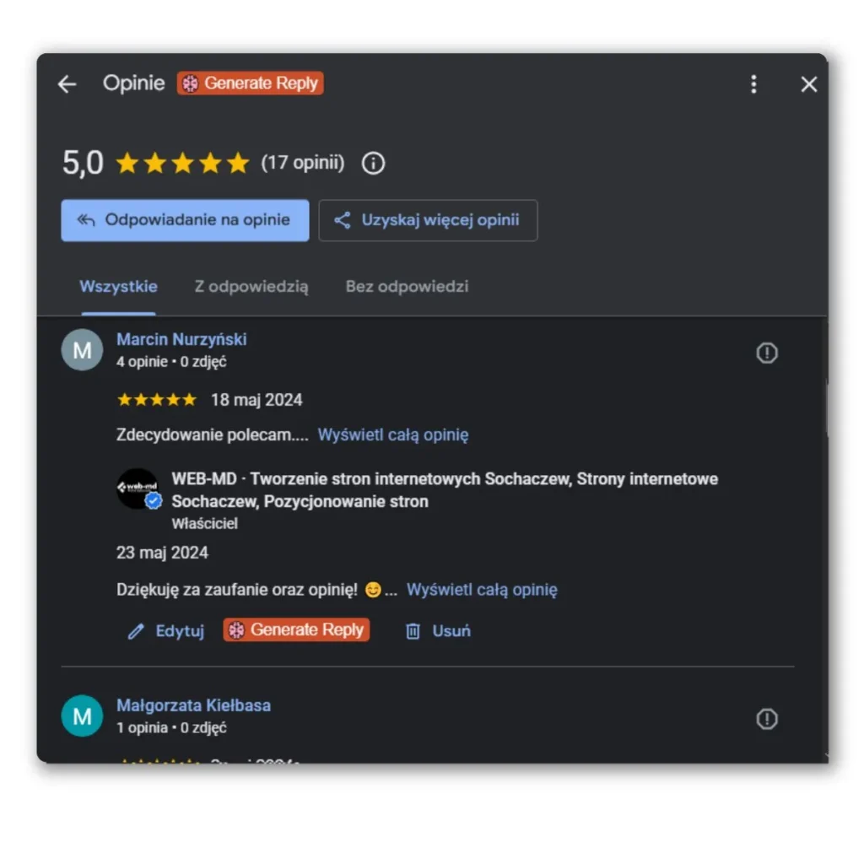Click Generate Reply below the owner response
864x864 pixels.
coord(296,629)
